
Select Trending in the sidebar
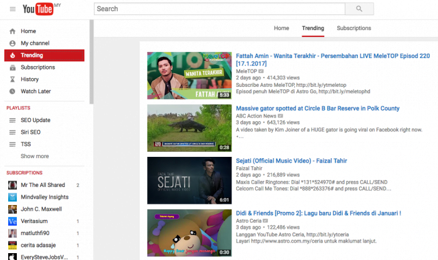click(44, 55)
